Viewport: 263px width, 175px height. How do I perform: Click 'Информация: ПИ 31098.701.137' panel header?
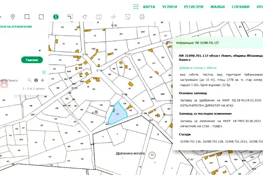[x=198, y=43]
